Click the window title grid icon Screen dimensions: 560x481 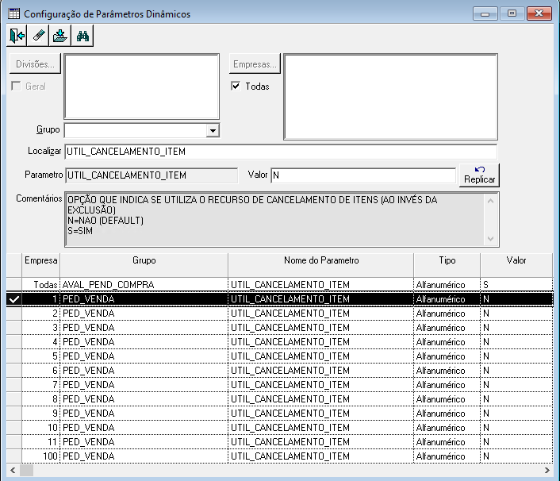14,14
